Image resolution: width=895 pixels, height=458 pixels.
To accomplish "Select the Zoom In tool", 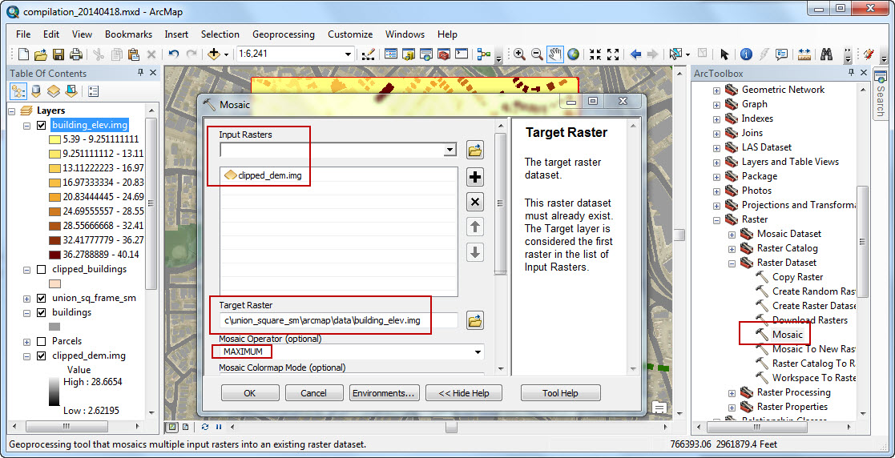I will [519, 54].
